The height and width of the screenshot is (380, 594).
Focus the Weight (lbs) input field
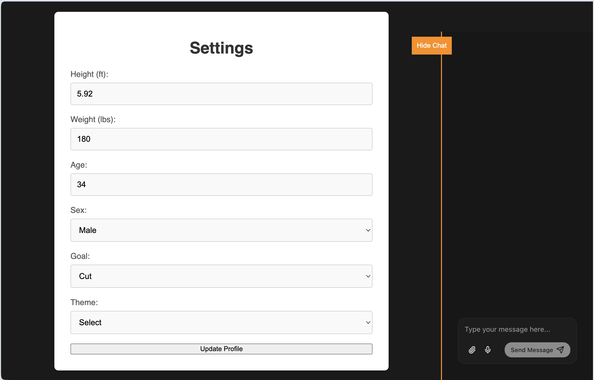[221, 139]
